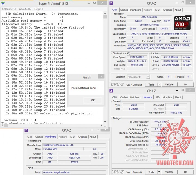The image size is (196, 175).
Task: Click the Checksum: 7B04BD94 line
Action: [19, 120]
